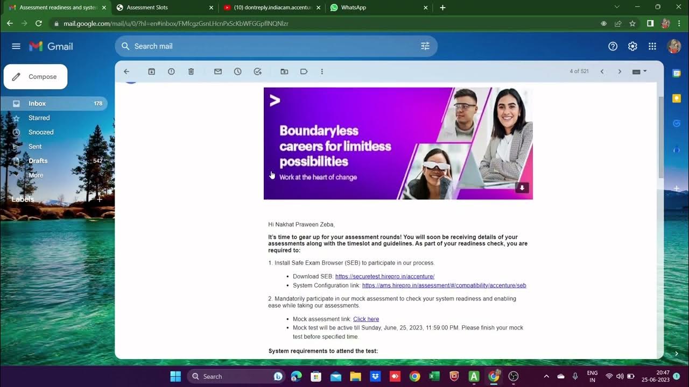Get add-ons via side panel plus icon

pyautogui.click(x=677, y=189)
